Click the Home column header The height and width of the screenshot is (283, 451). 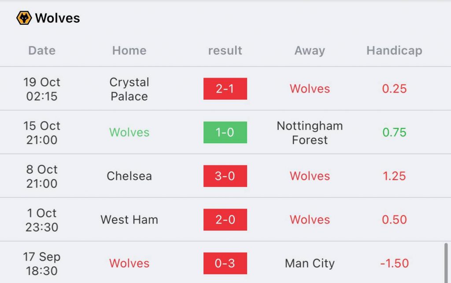click(129, 51)
